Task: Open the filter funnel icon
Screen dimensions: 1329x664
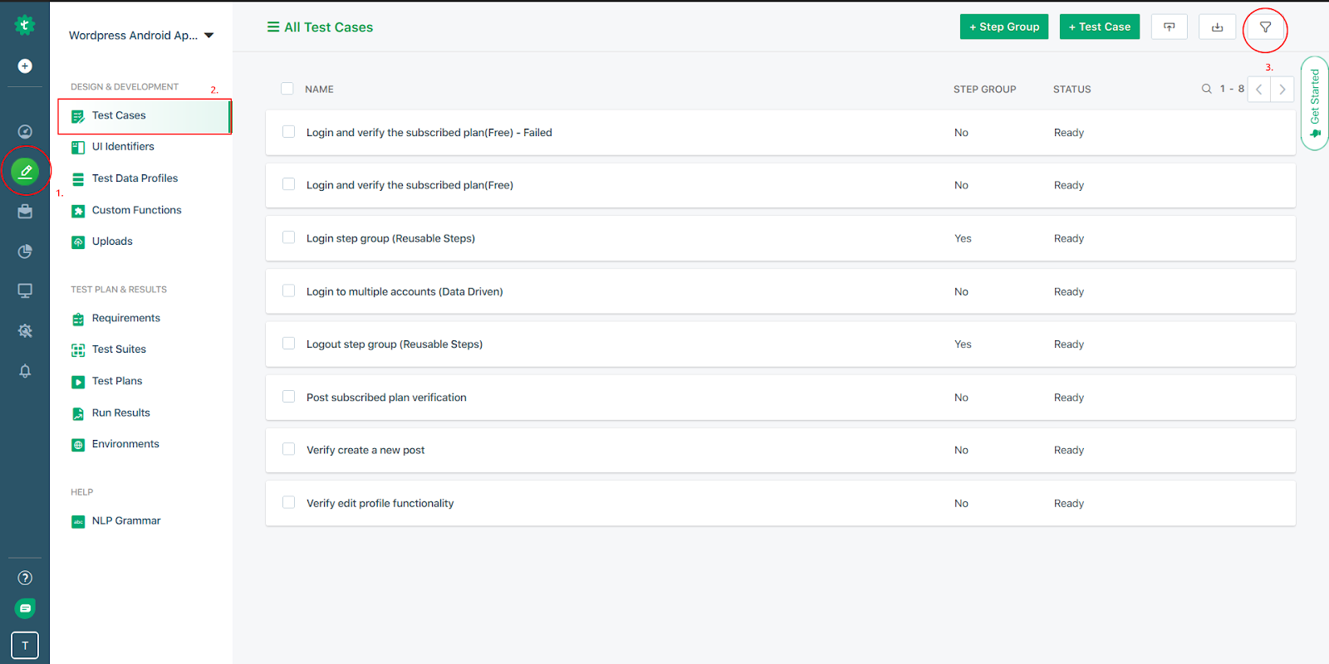Action: tap(1265, 27)
